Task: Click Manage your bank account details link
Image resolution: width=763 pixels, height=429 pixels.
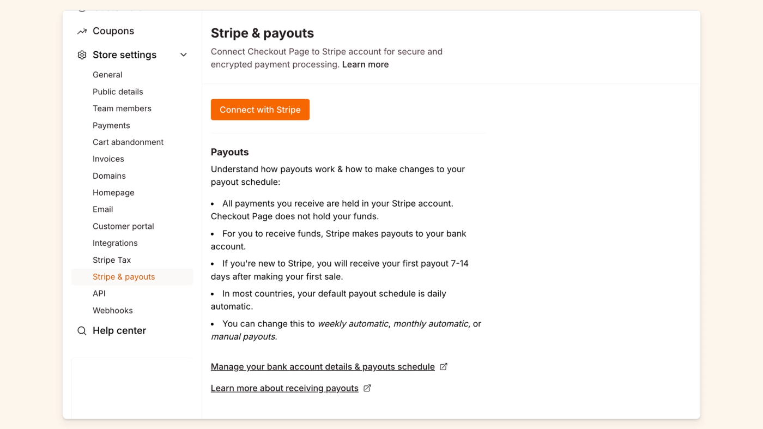Action: tap(322, 366)
